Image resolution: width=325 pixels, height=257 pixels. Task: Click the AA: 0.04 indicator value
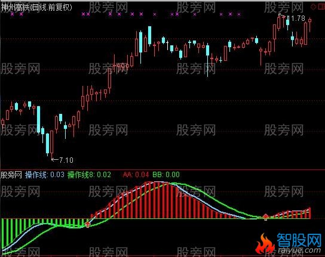(136, 175)
